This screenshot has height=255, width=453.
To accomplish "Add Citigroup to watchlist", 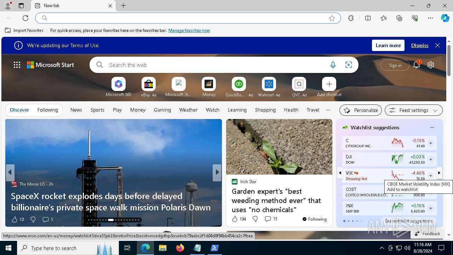I will click(431, 143).
